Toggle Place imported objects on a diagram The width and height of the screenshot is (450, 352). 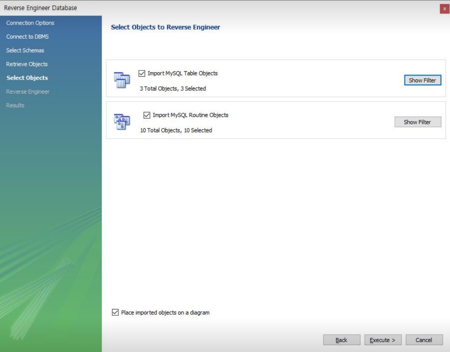point(115,313)
